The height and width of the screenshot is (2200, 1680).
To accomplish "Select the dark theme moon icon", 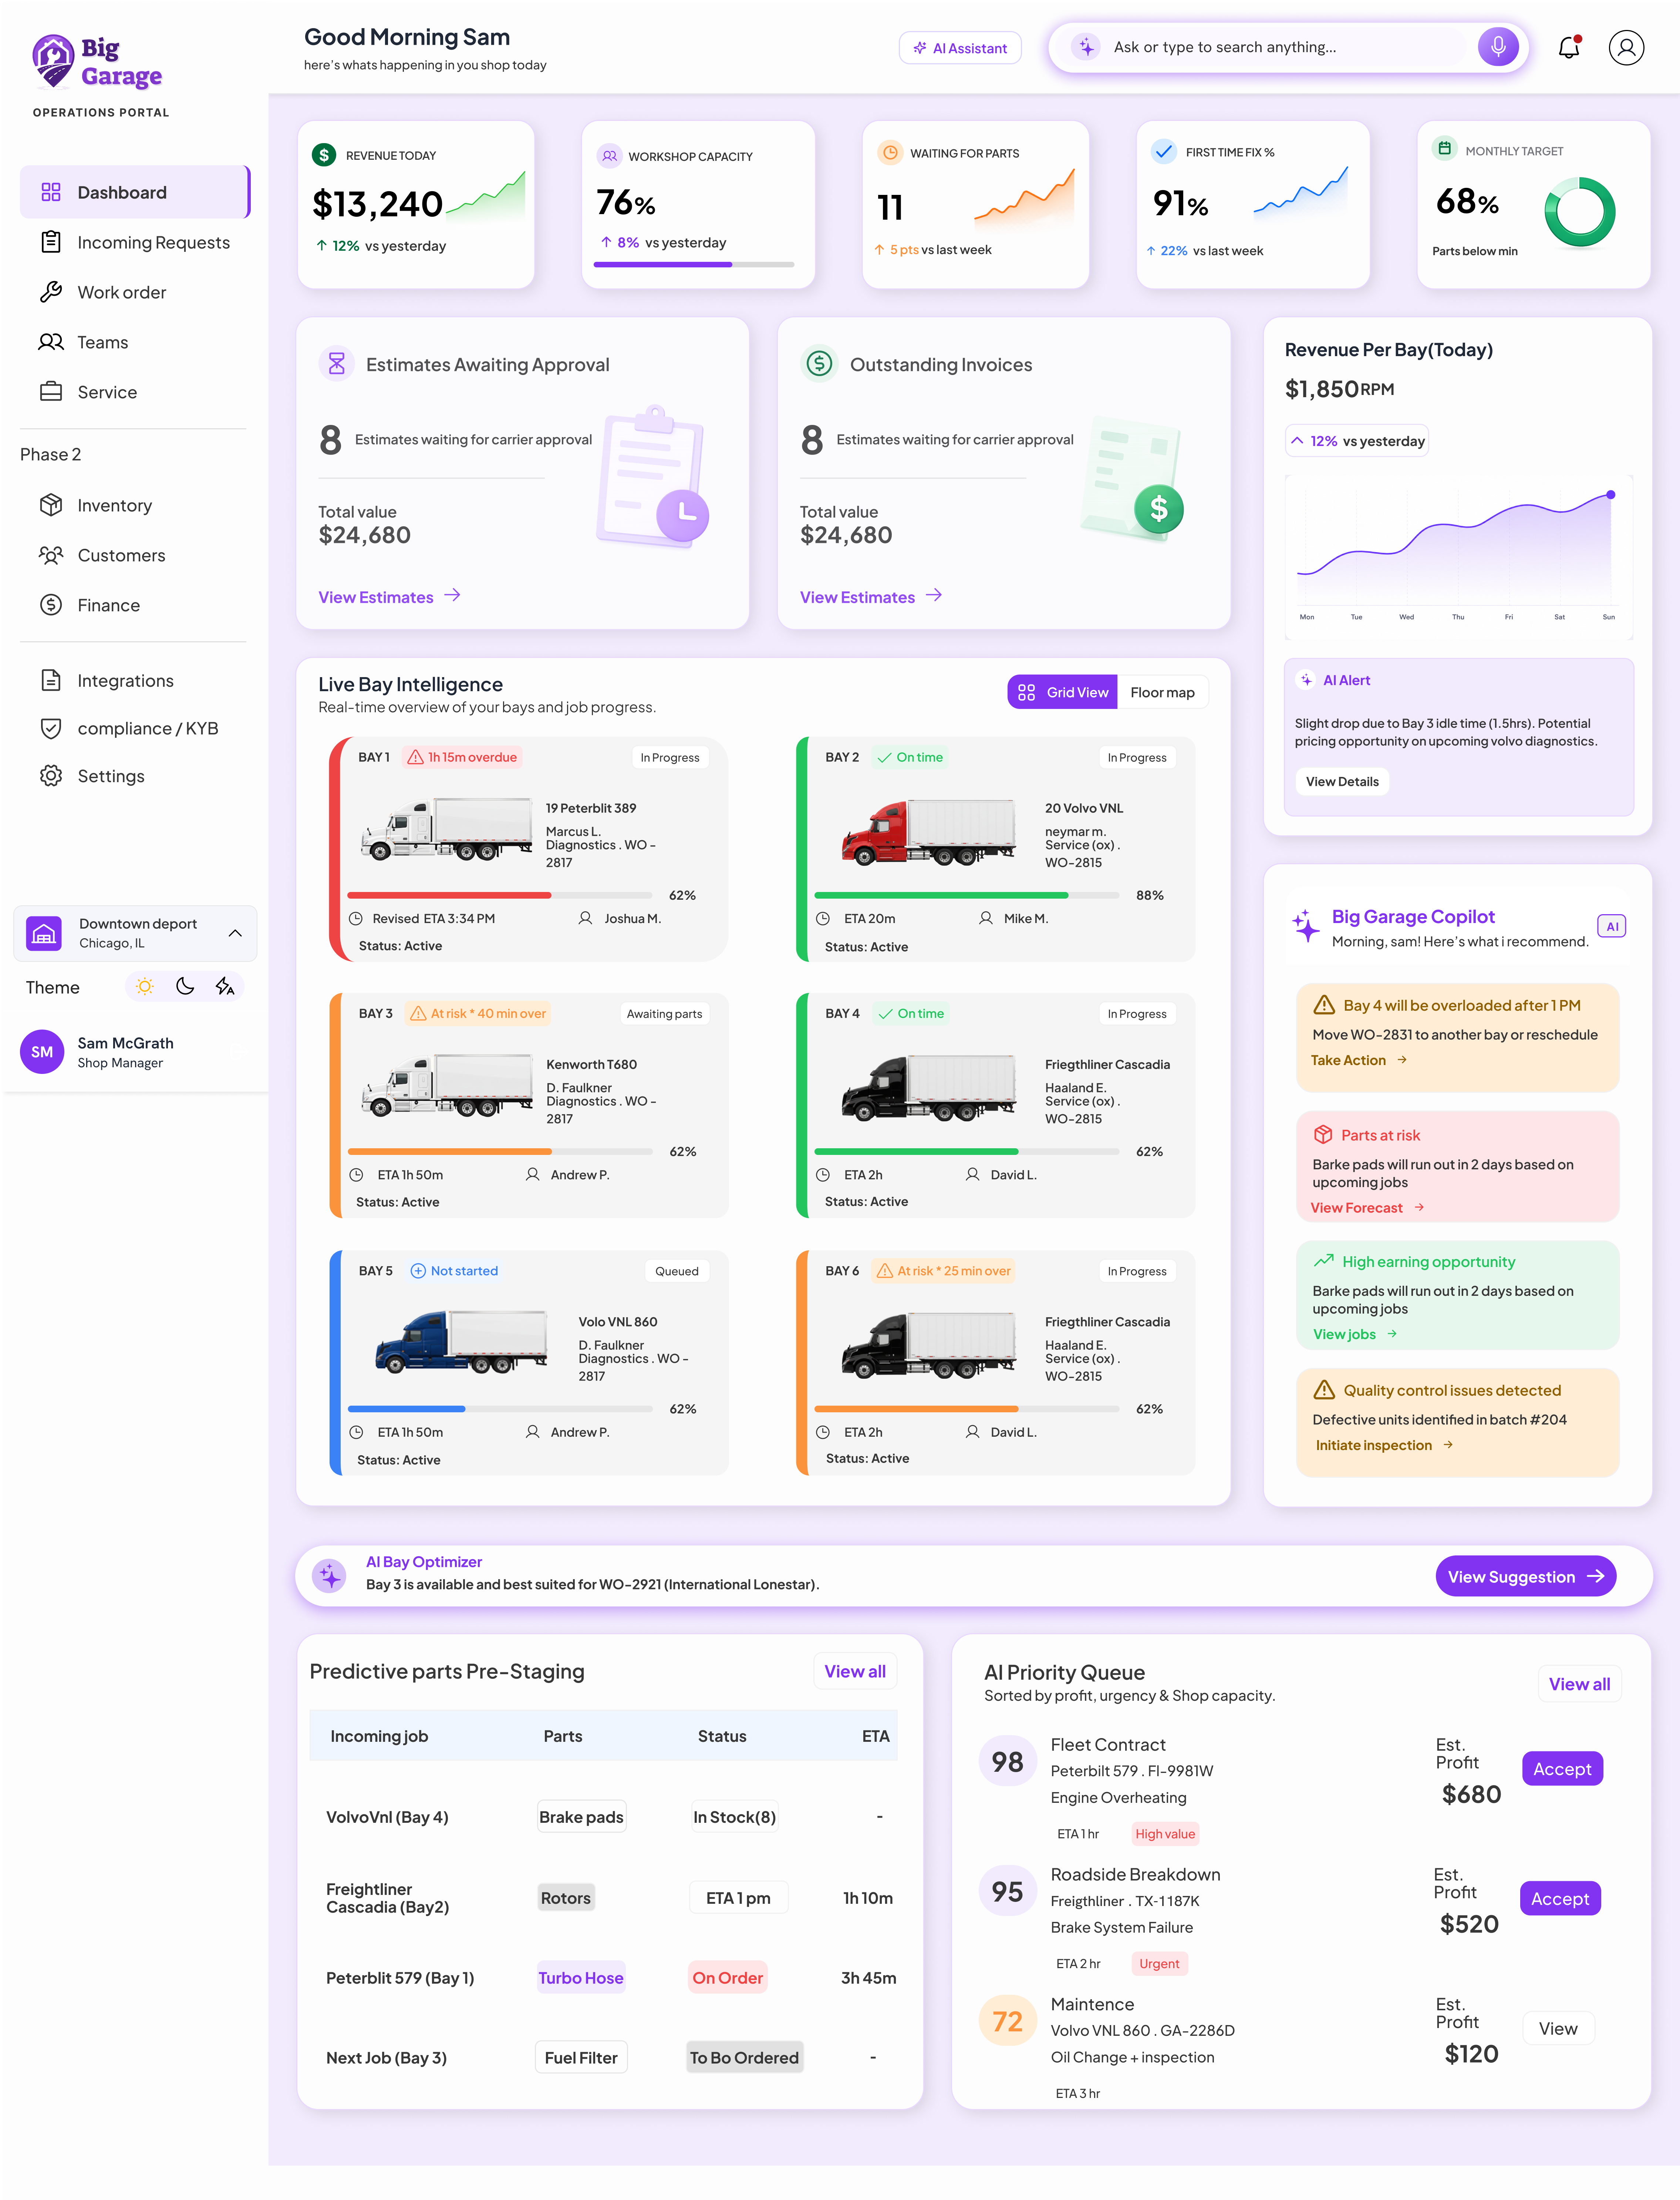I will 185,987.
